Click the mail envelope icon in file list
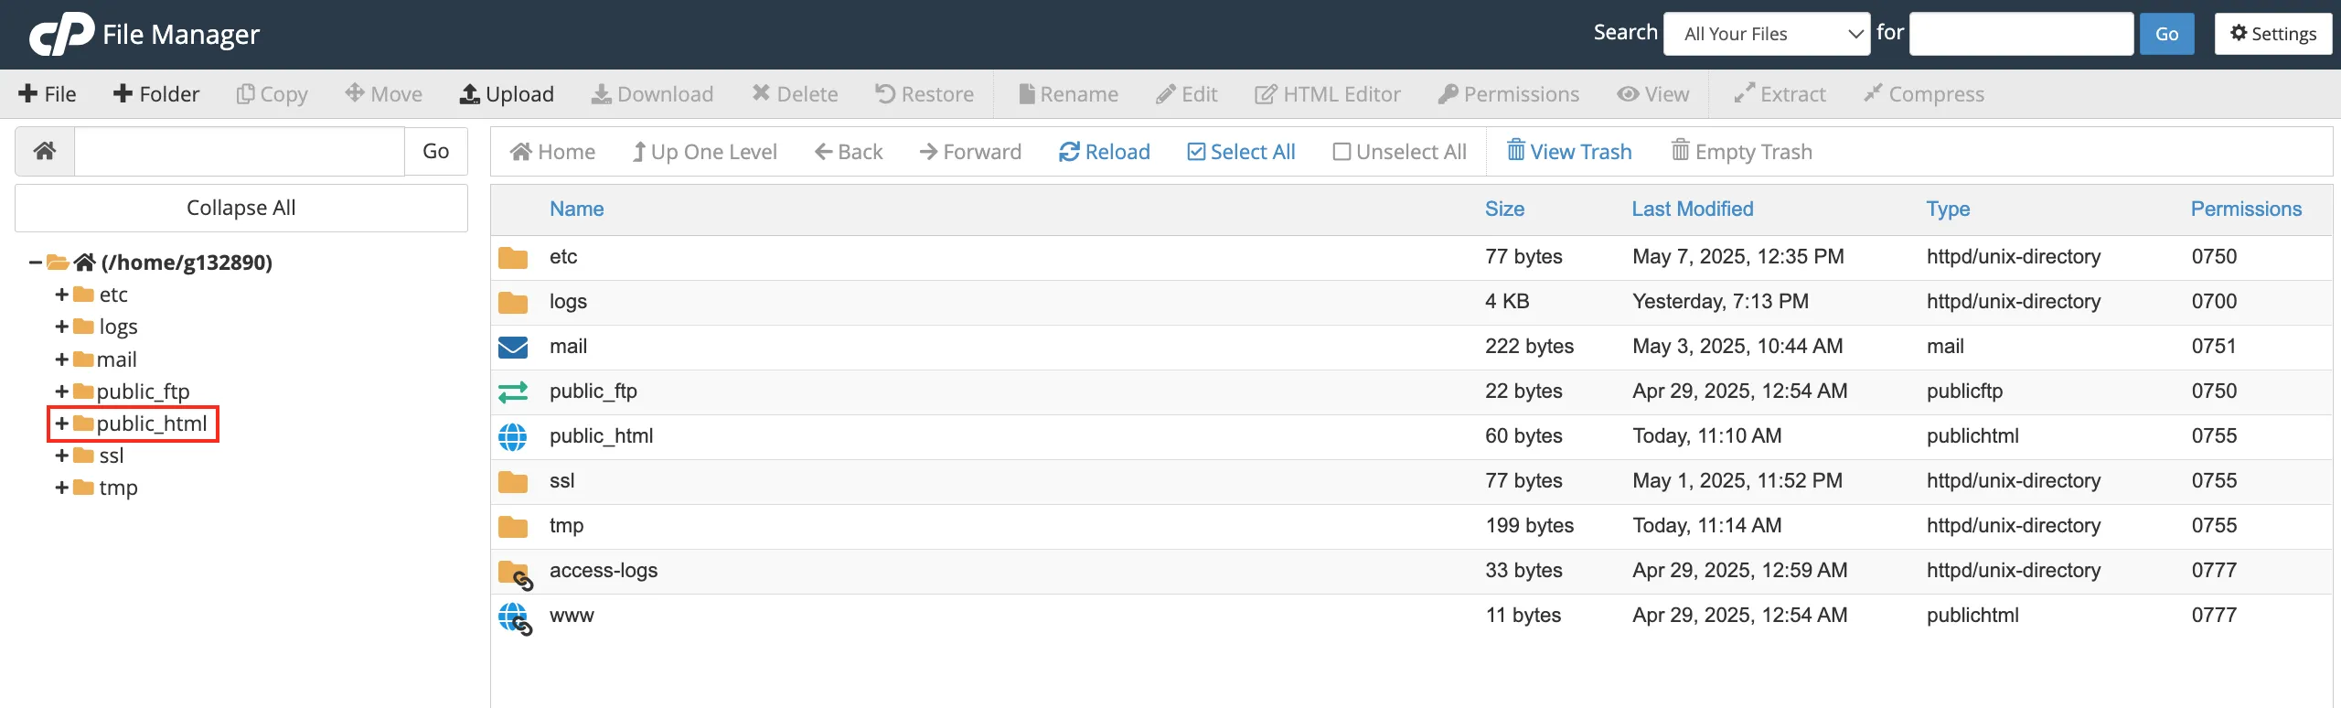 point(513,347)
